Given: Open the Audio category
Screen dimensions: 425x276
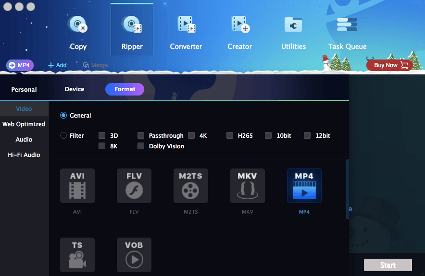Looking at the screenshot, I should tap(24, 140).
